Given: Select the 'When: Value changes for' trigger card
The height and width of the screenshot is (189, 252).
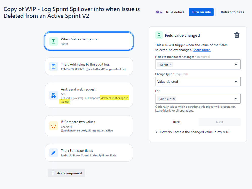Looking at the screenshot, I should point(89,41).
